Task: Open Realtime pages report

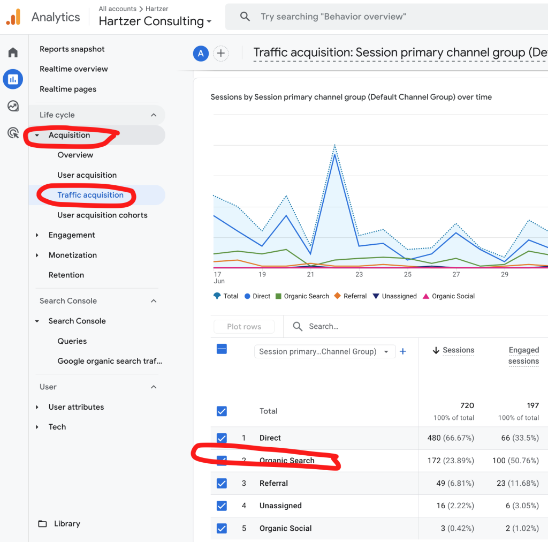Action: 68,89
